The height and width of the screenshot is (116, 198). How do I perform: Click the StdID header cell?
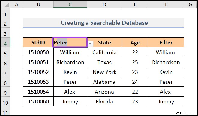click(x=38, y=42)
